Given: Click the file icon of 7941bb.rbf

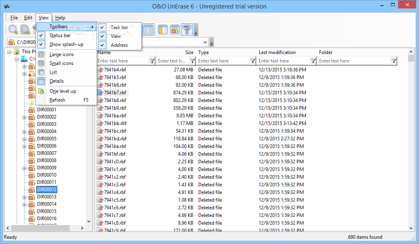Looking at the screenshot, I should [100, 123].
